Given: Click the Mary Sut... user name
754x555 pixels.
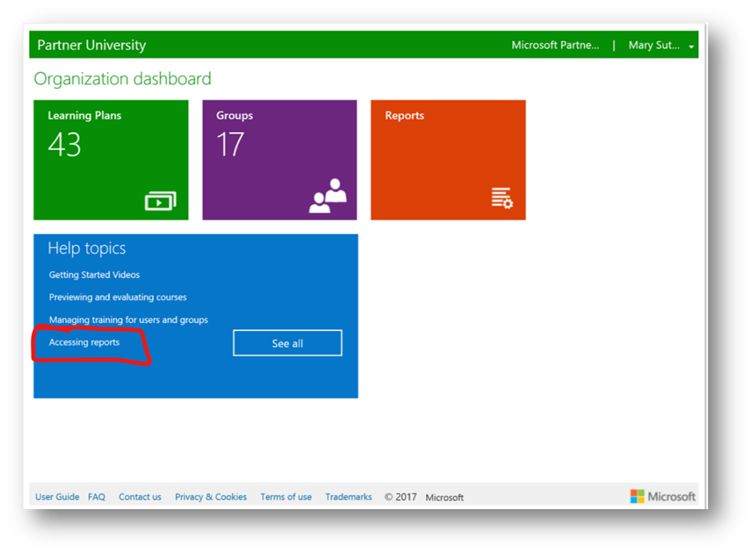Looking at the screenshot, I should [654, 45].
